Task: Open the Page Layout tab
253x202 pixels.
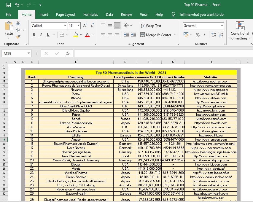Action: [x=66, y=15]
